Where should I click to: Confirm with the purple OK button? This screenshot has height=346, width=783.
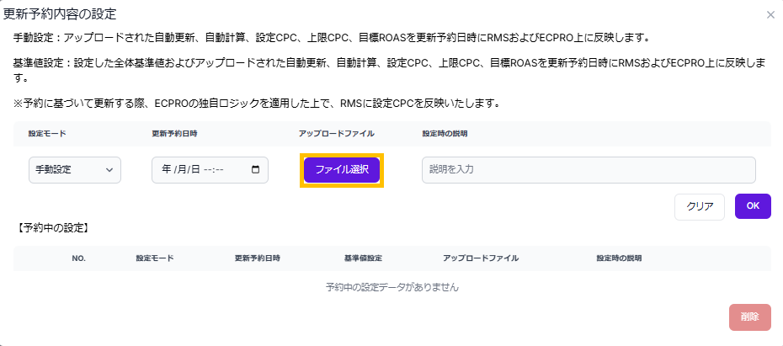752,206
